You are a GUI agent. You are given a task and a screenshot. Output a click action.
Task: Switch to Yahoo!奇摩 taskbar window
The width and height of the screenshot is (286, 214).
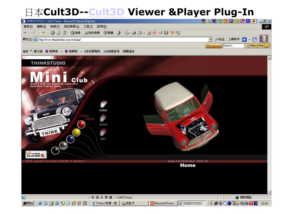105,203
